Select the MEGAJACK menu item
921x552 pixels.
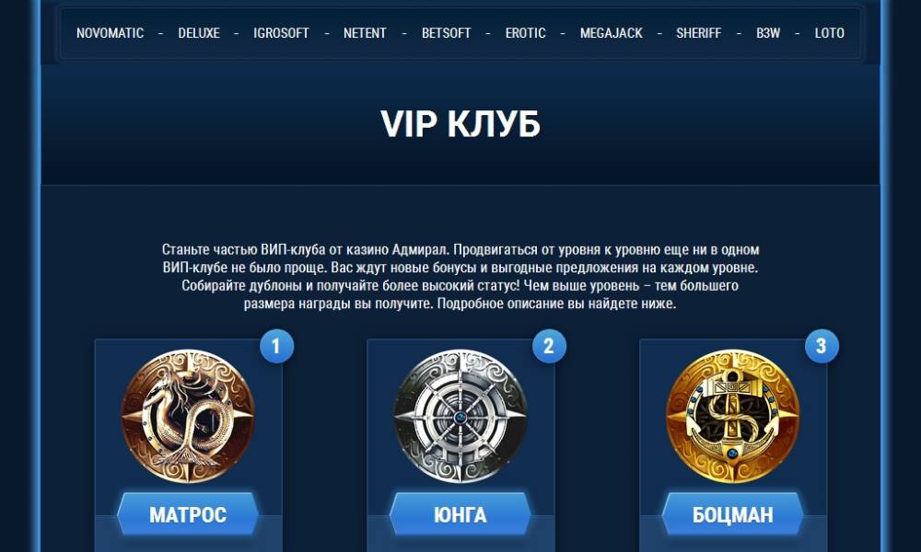pos(611,33)
